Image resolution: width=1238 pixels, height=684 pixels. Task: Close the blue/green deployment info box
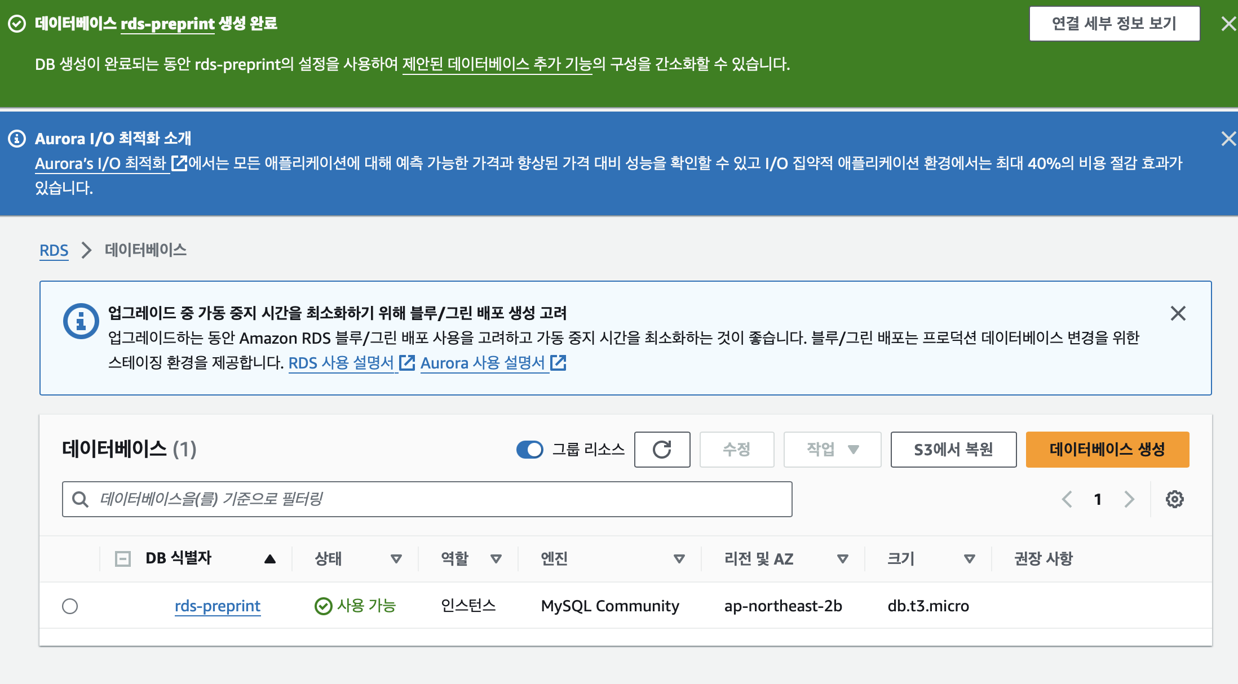pyautogui.click(x=1178, y=313)
